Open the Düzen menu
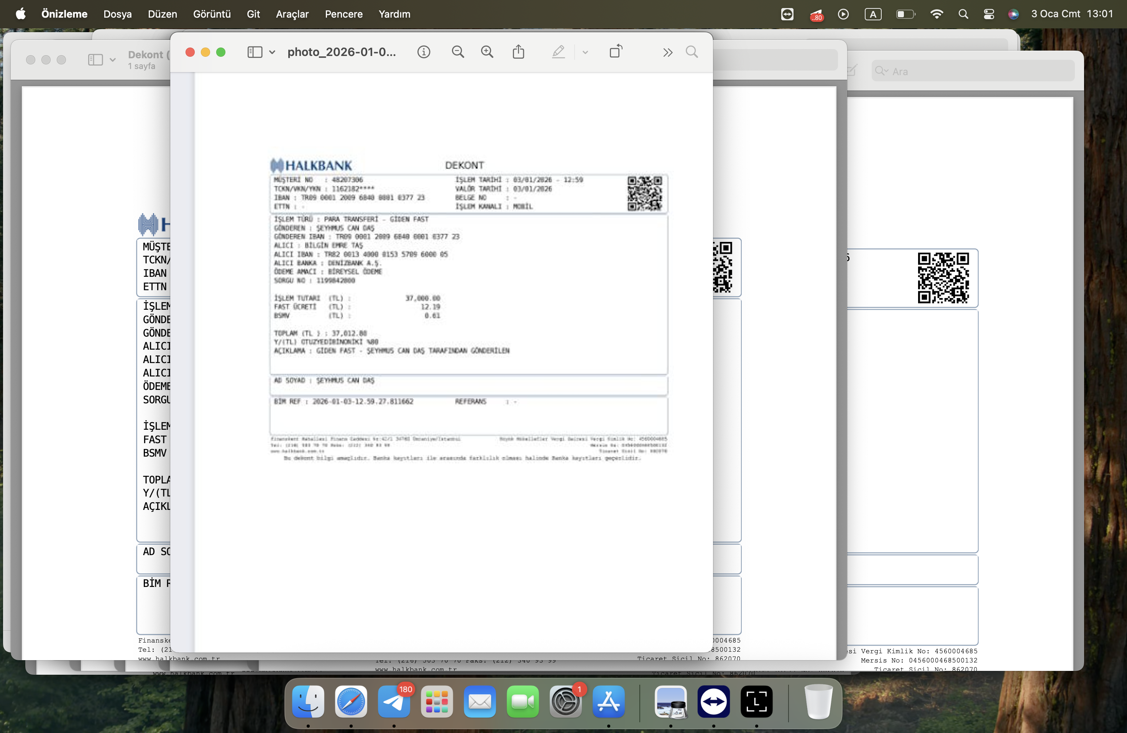This screenshot has height=733, width=1127. tap(163, 14)
